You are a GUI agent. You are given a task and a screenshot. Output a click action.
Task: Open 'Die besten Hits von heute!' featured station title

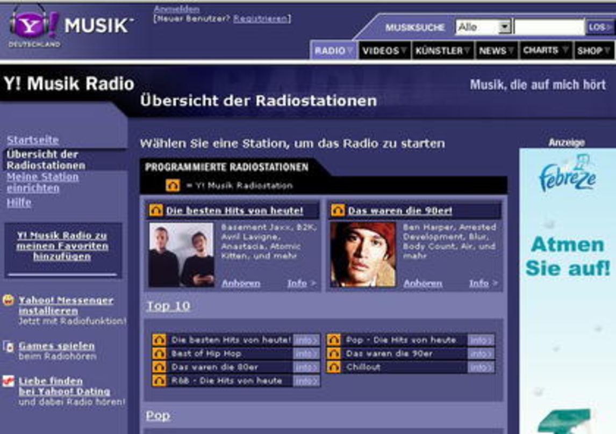pos(234,211)
